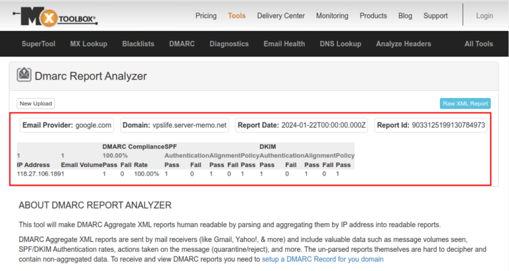Open the Diagnostics tab
This screenshot has width=509, height=271.
coord(229,44)
